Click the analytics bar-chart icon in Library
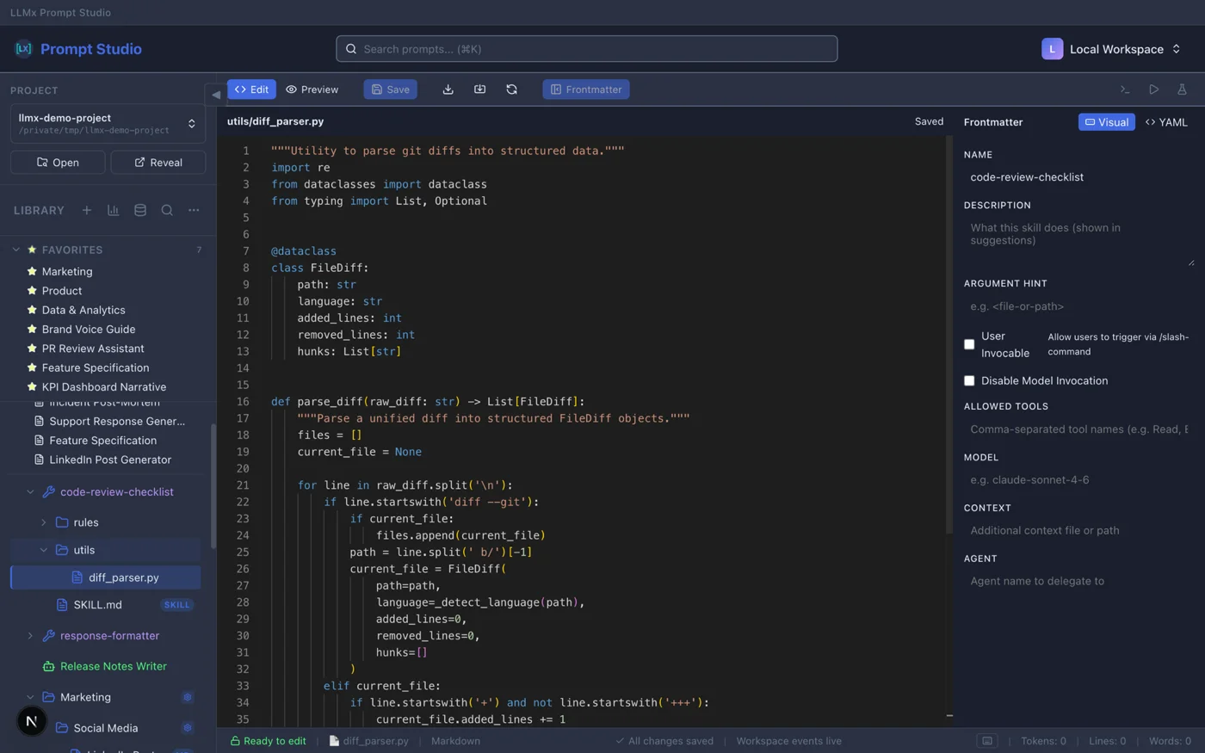This screenshot has height=753, width=1205. tap(113, 210)
